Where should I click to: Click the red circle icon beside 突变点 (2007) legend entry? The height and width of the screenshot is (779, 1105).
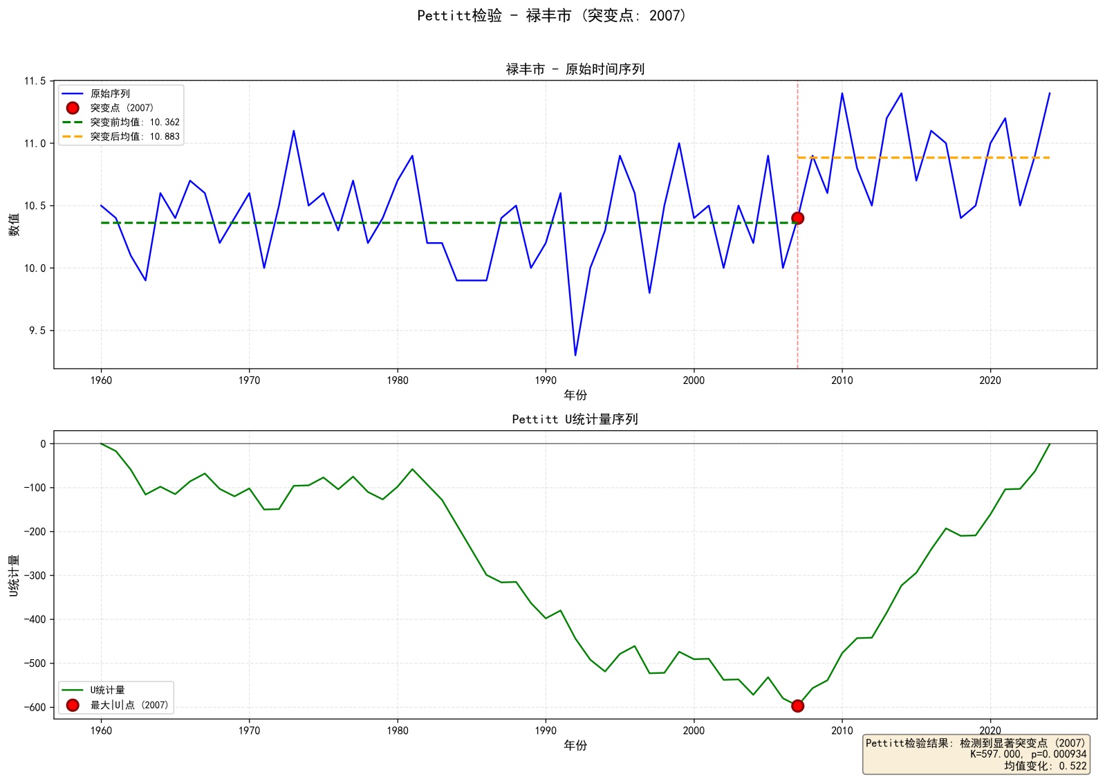(x=73, y=108)
